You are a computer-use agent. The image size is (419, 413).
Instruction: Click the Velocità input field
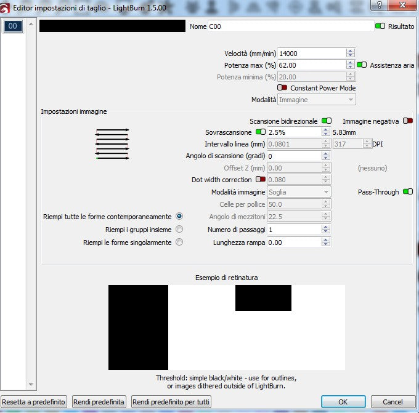point(311,53)
